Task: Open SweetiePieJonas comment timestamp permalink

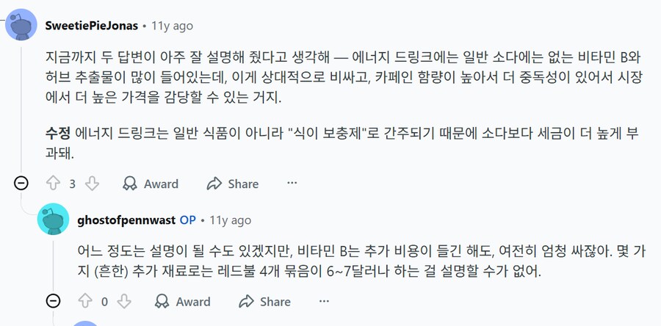Action: tap(172, 26)
